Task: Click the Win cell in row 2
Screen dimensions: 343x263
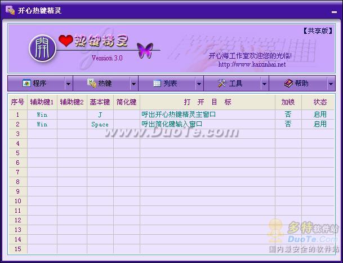Action: [x=42, y=124]
